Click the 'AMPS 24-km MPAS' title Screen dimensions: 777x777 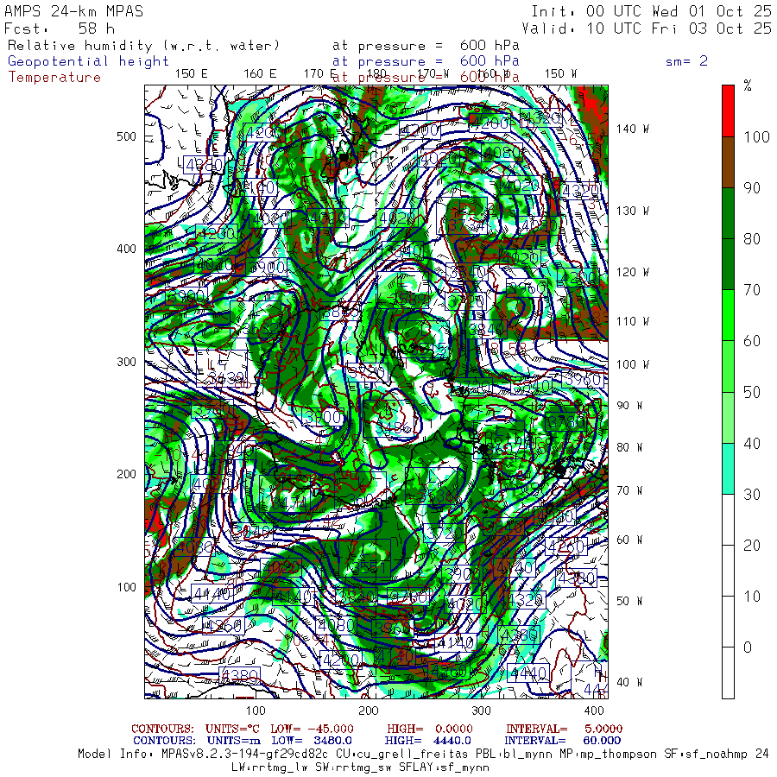(x=74, y=11)
